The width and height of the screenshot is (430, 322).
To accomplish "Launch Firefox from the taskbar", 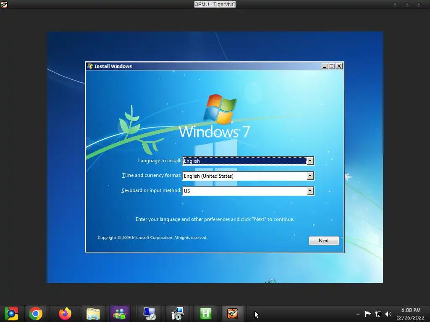I will [x=65, y=314].
